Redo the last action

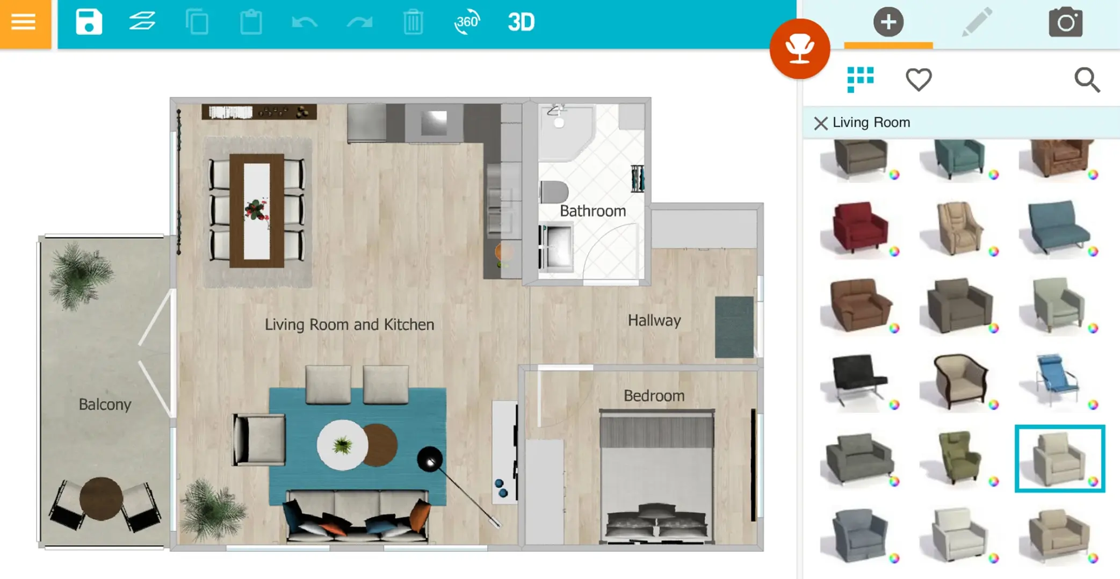tap(359, 22)
